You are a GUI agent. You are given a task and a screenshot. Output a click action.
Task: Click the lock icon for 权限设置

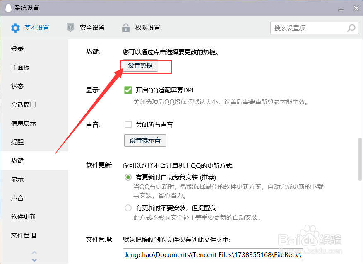tap(125, 27)
